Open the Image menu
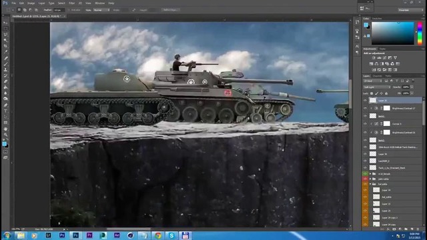427x240 pixels. (31, 3)
